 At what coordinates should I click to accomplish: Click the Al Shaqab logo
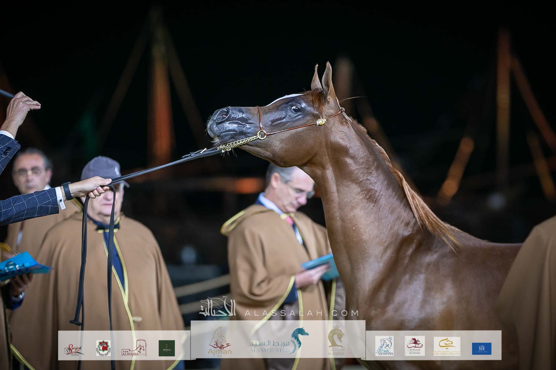[415, 346]
